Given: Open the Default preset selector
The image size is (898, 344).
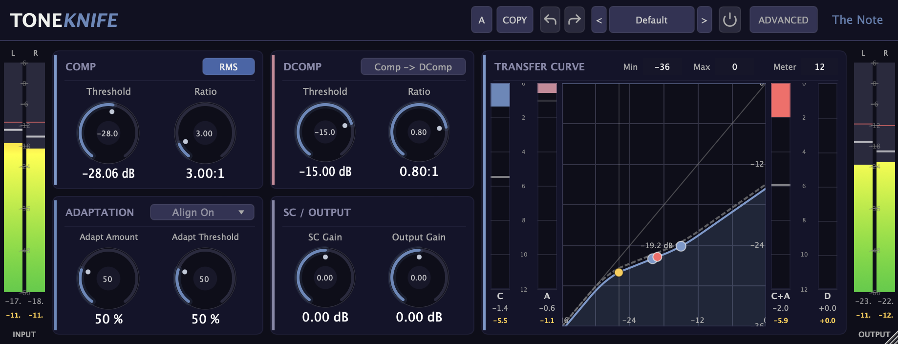Looking at the screenshot, I should click(651, 20).
